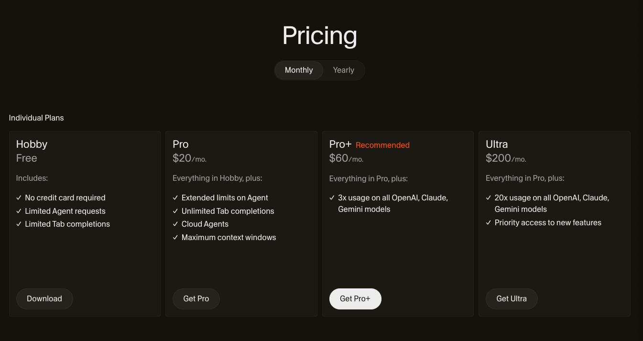Image resolution: width=643 pixels, height=341 pixels.
Task: Click the checkmark beside 20x usage feature
Action: tap(489, 198)
